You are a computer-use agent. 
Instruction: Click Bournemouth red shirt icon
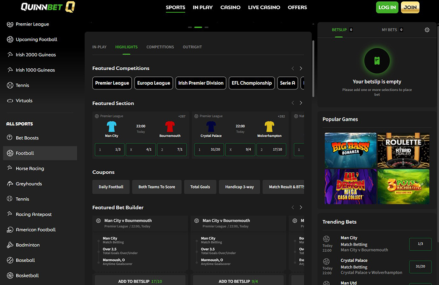point(169,126)
